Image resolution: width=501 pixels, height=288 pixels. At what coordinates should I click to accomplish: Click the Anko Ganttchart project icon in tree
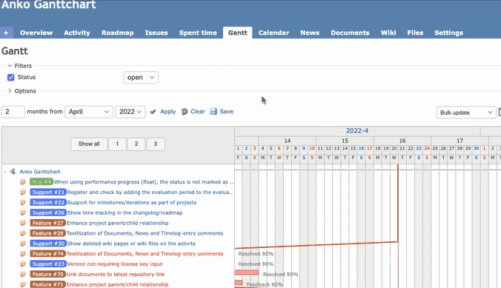[x=13, y=172]
